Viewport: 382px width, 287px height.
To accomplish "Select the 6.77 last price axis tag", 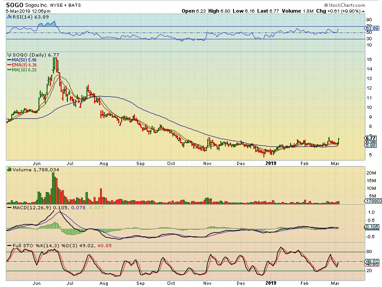I will [x=370, y=138].
